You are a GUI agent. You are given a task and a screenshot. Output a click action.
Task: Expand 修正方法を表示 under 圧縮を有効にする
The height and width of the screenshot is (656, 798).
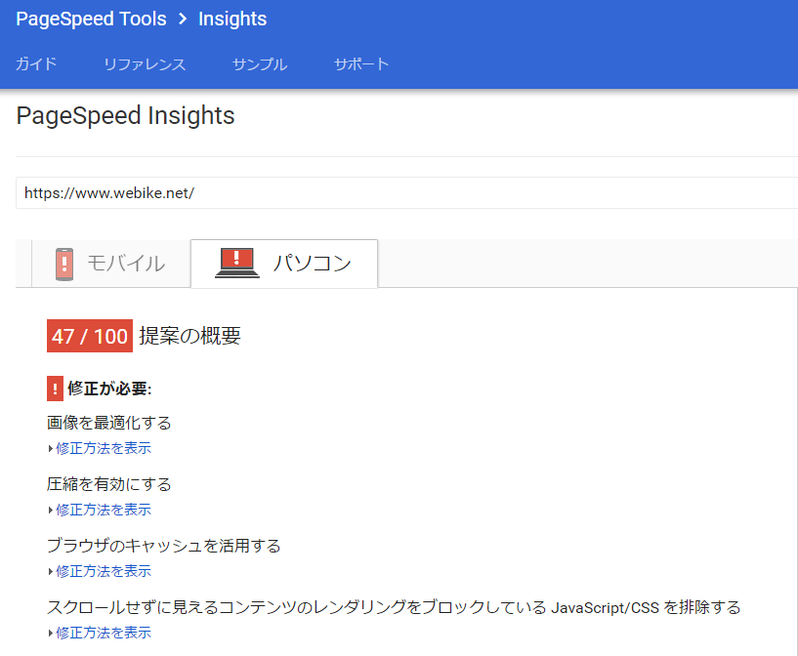click(102, 510)
